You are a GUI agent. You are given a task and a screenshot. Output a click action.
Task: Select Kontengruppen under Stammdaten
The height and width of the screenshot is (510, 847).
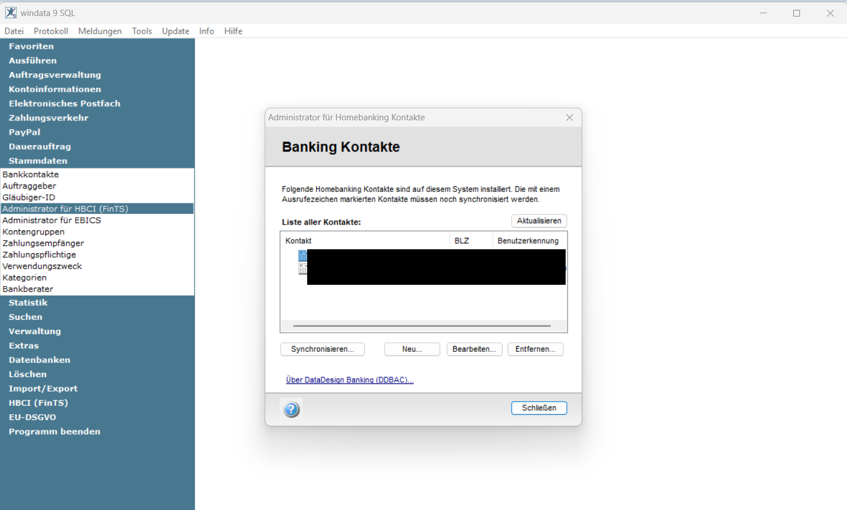[97, 232]
